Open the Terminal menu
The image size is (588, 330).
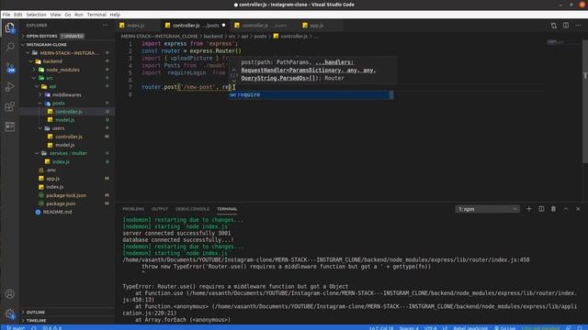click(x=96, y=15)
